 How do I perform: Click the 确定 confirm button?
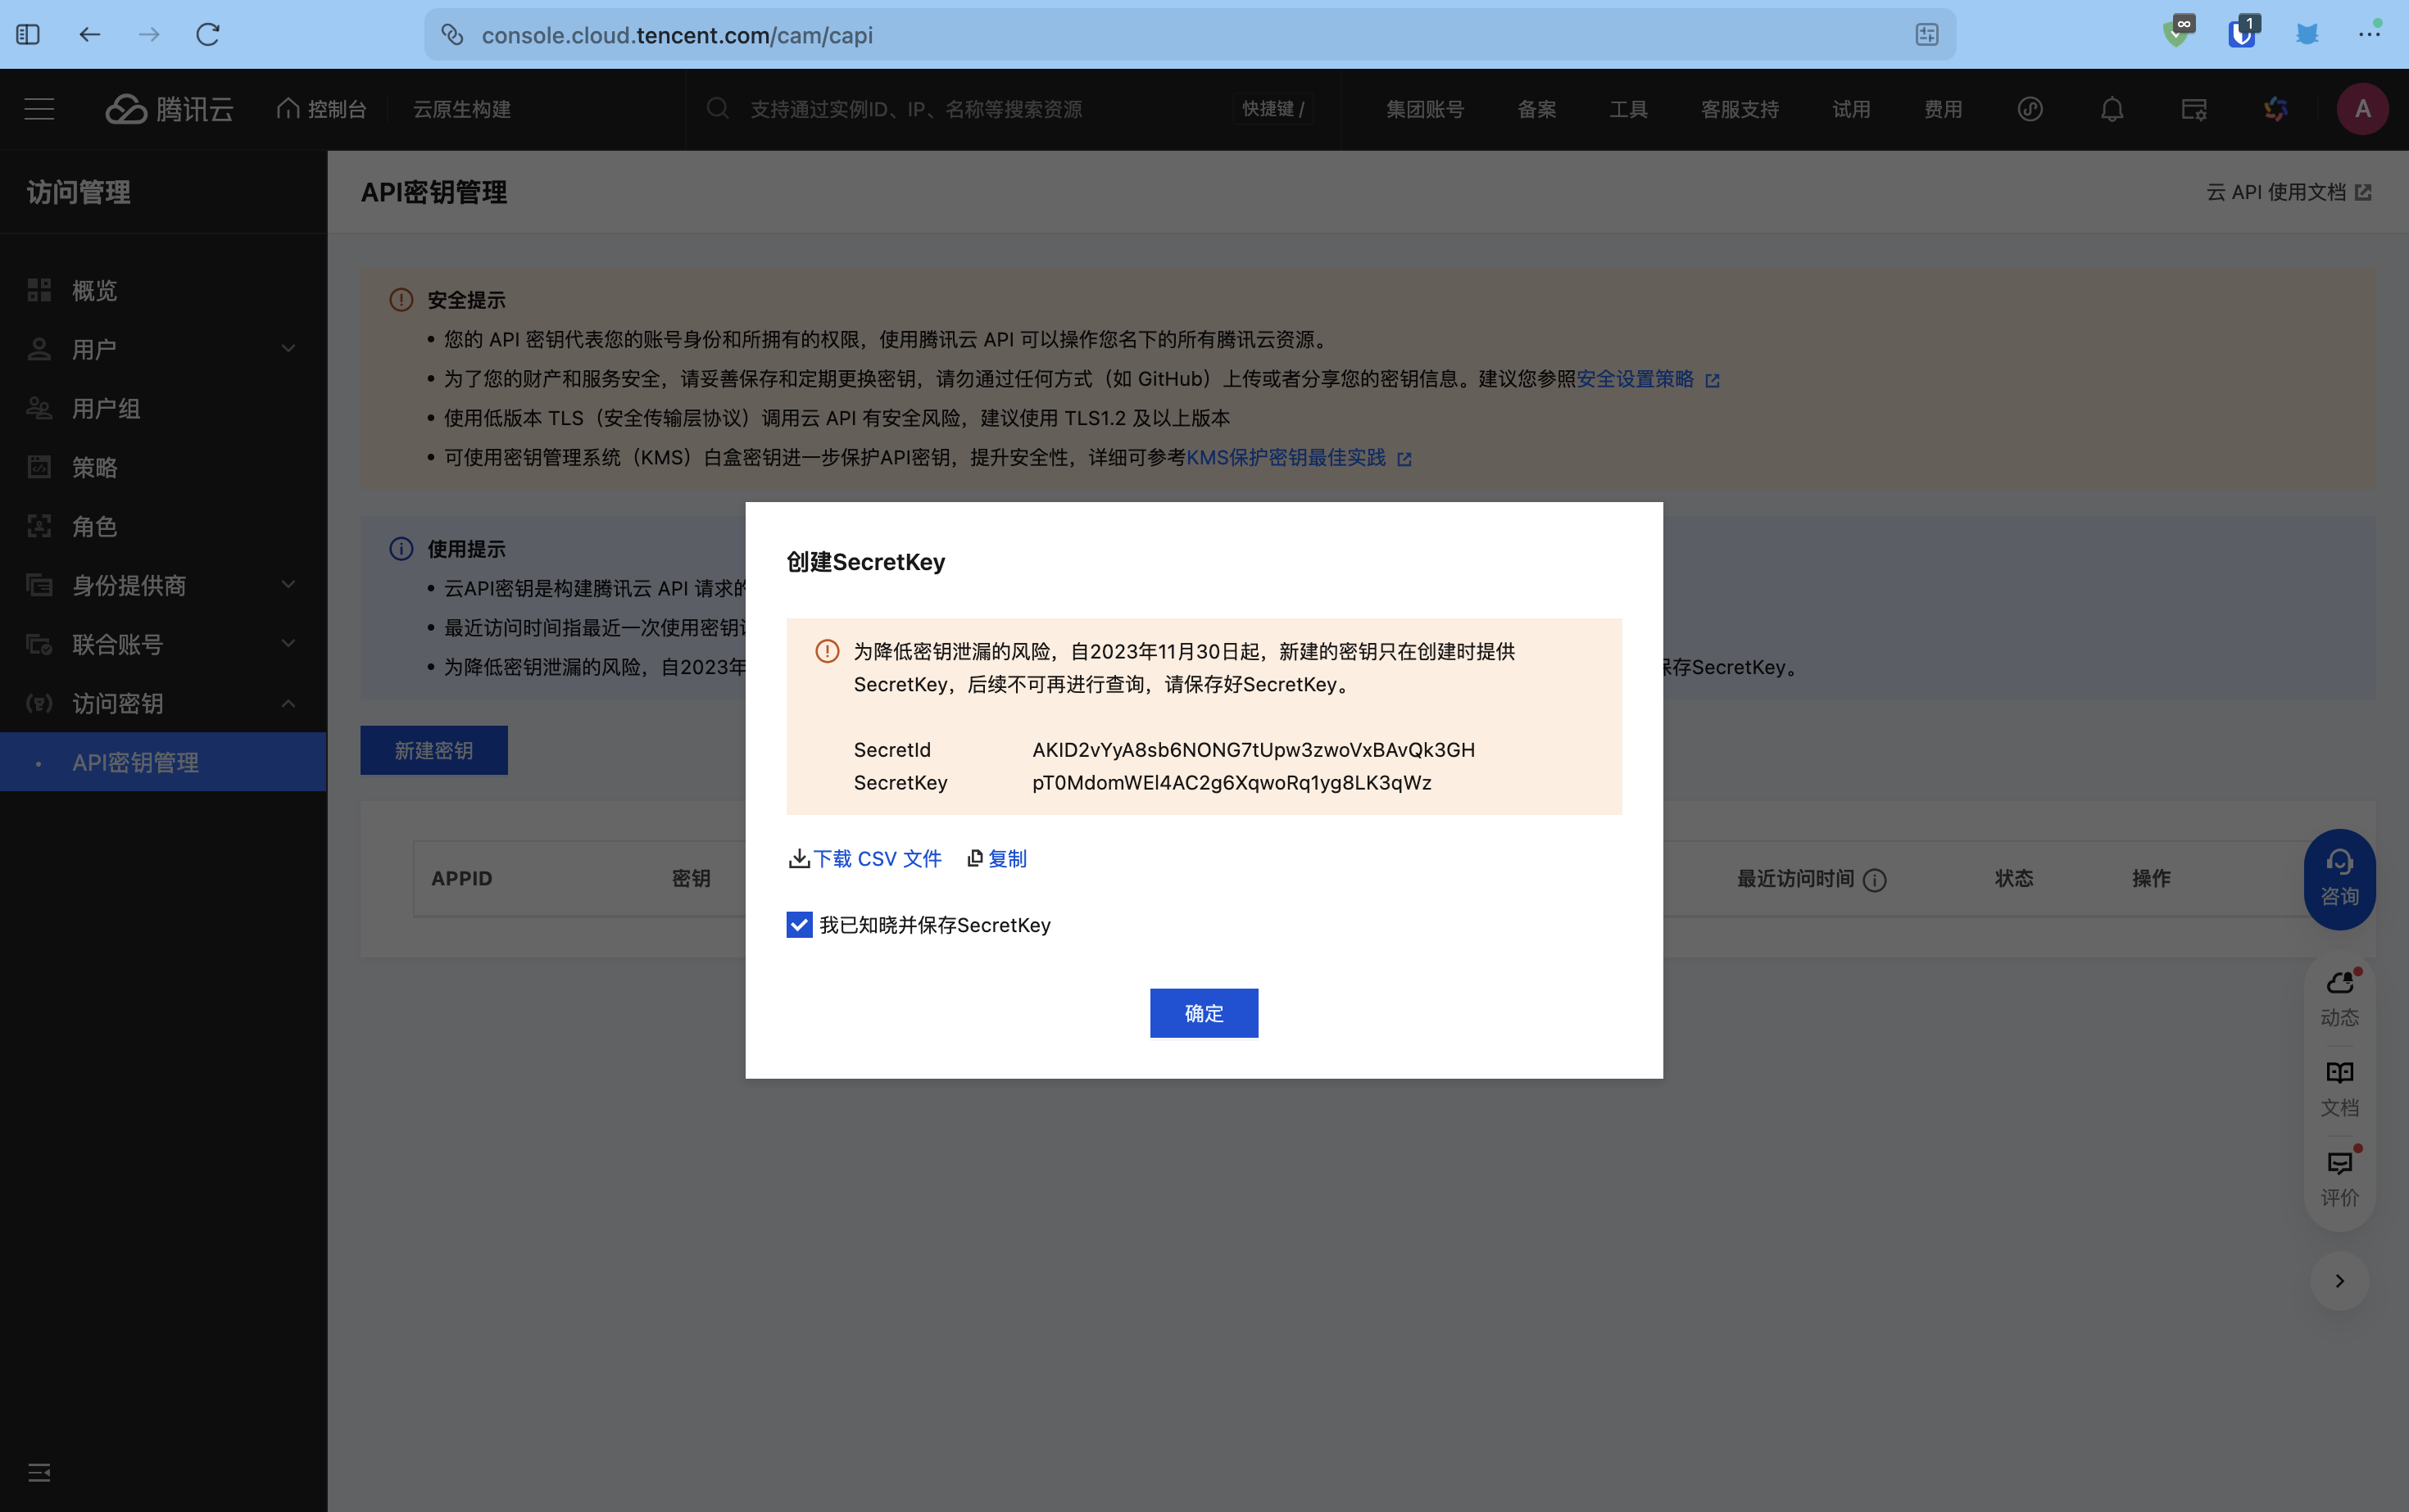[x=1204, y=1013]
